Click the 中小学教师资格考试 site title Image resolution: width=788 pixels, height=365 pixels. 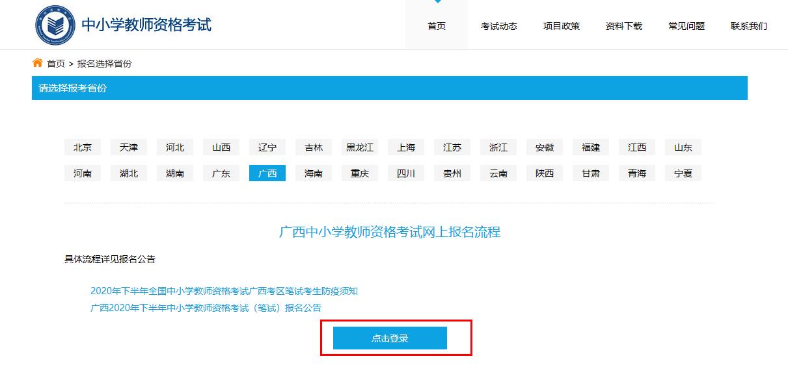pyautogui.click(x=146, y=25)
